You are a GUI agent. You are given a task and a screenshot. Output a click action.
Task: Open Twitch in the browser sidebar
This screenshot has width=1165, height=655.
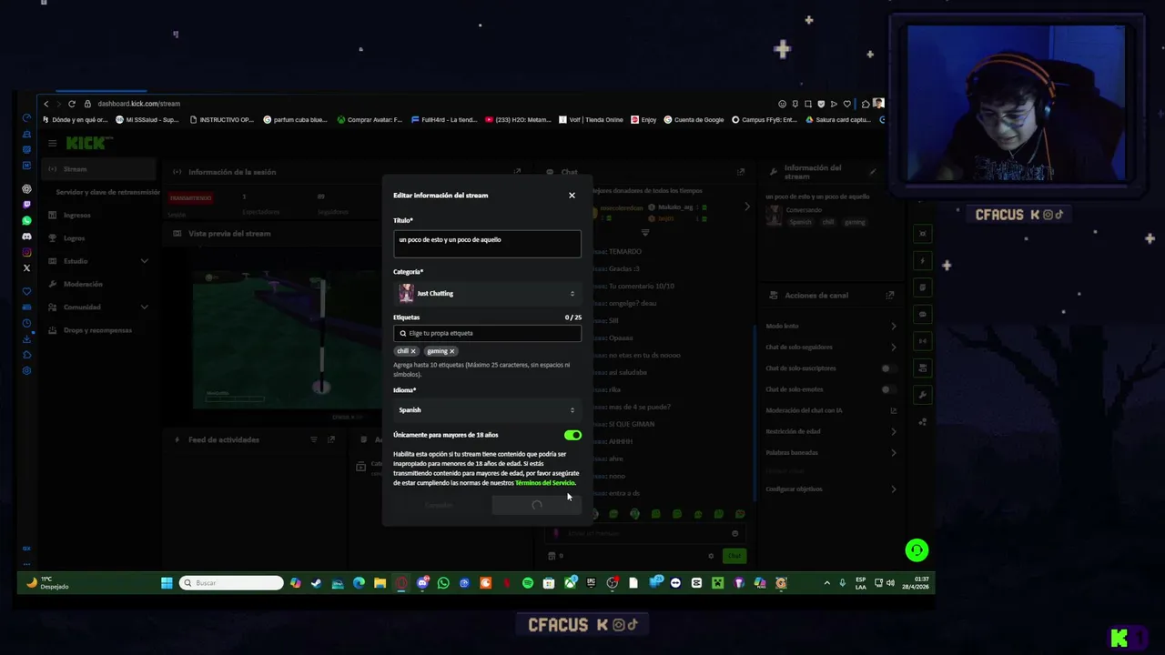(x=26, y=205)
